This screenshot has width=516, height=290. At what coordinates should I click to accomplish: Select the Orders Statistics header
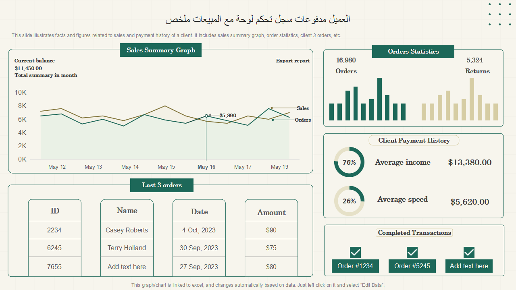click(413, 52)
